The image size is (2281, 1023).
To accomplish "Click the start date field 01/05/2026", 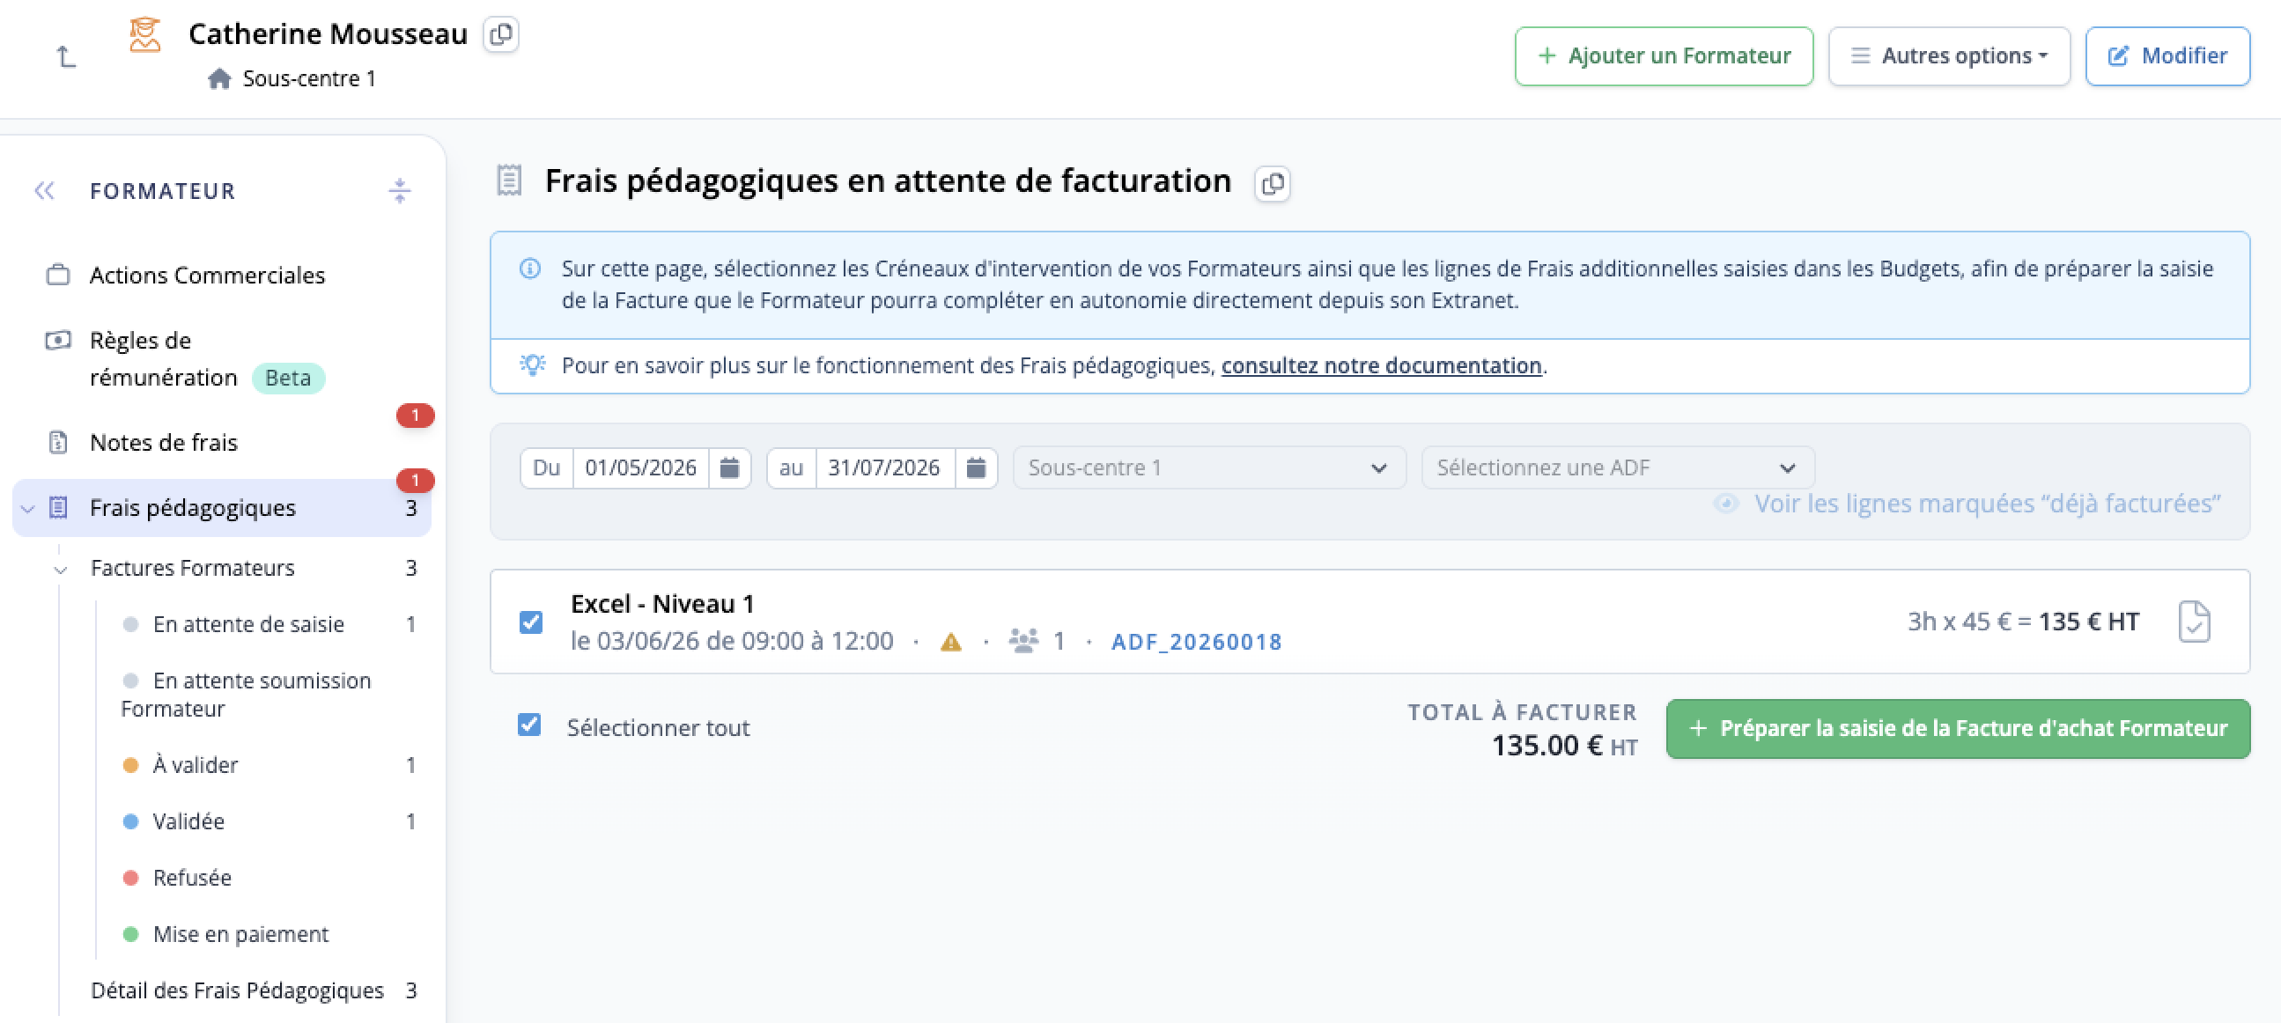I will pos(640,467).
